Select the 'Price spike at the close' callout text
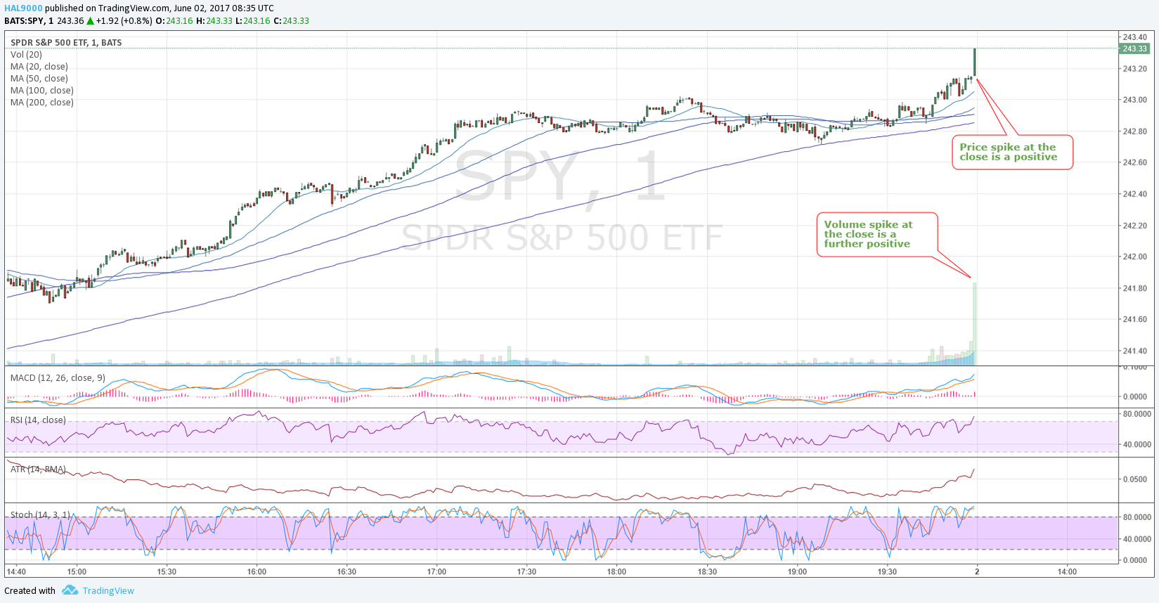This screenshot has height=603, width=1159. coord(1009,152)
